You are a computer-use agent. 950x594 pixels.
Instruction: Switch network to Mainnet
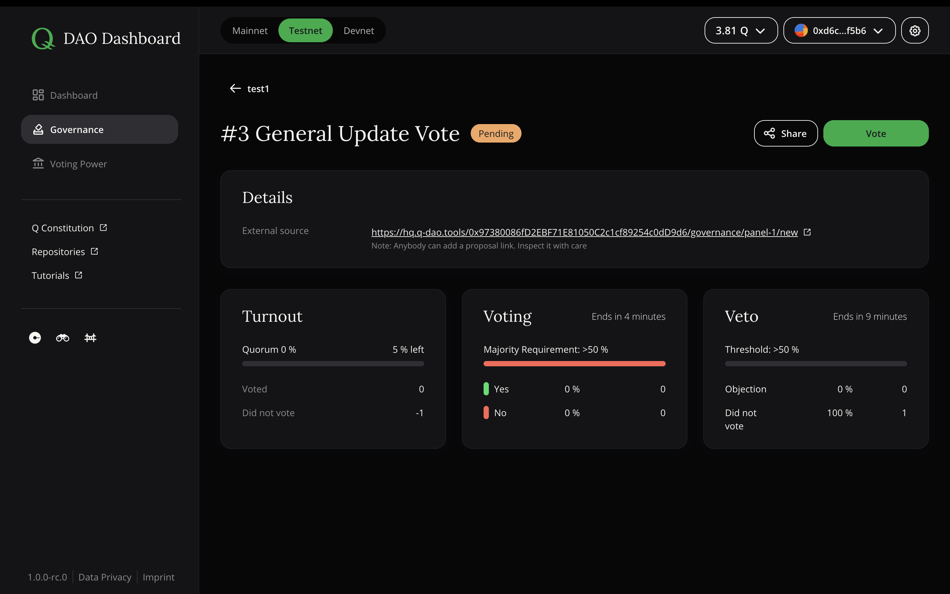click(250, 31)
